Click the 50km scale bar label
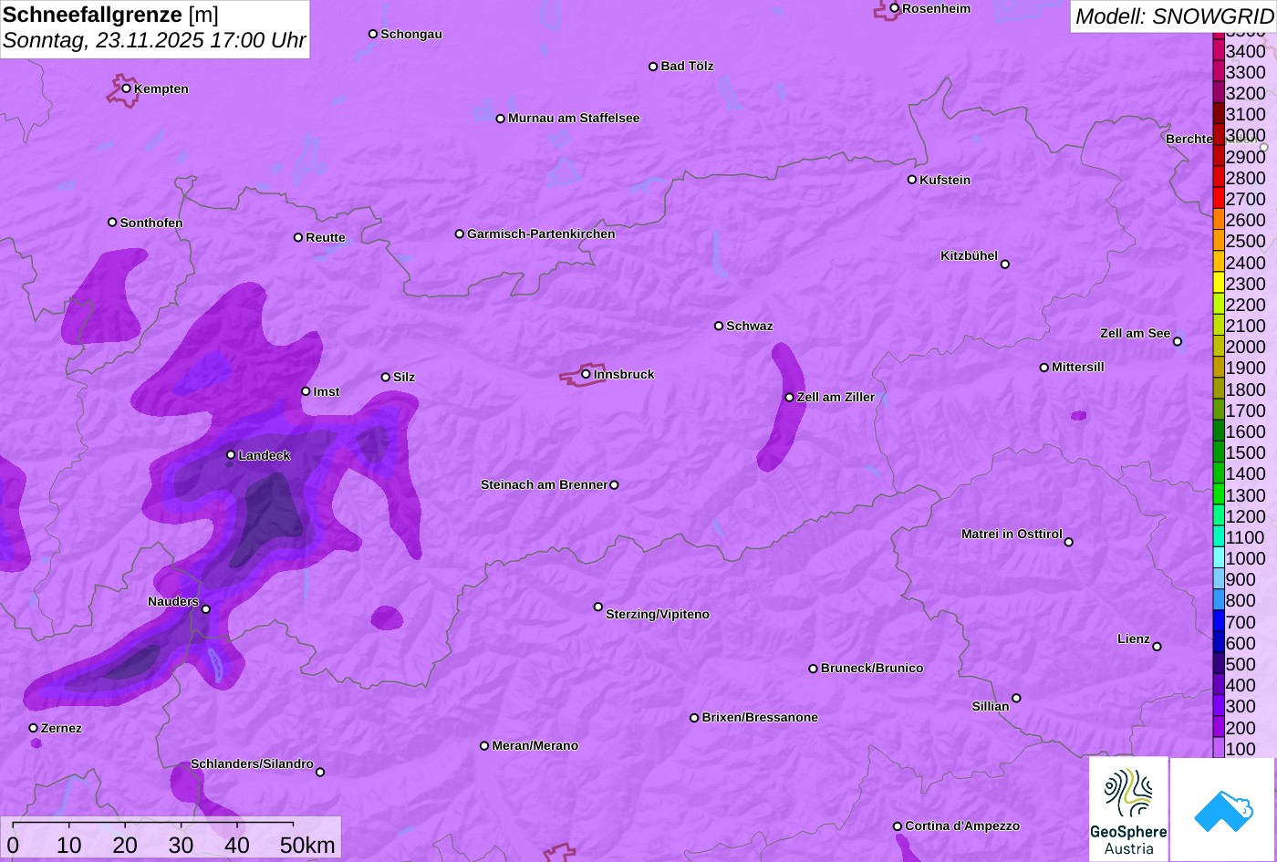The image size is (1277, 862). [x=307, y=845]
